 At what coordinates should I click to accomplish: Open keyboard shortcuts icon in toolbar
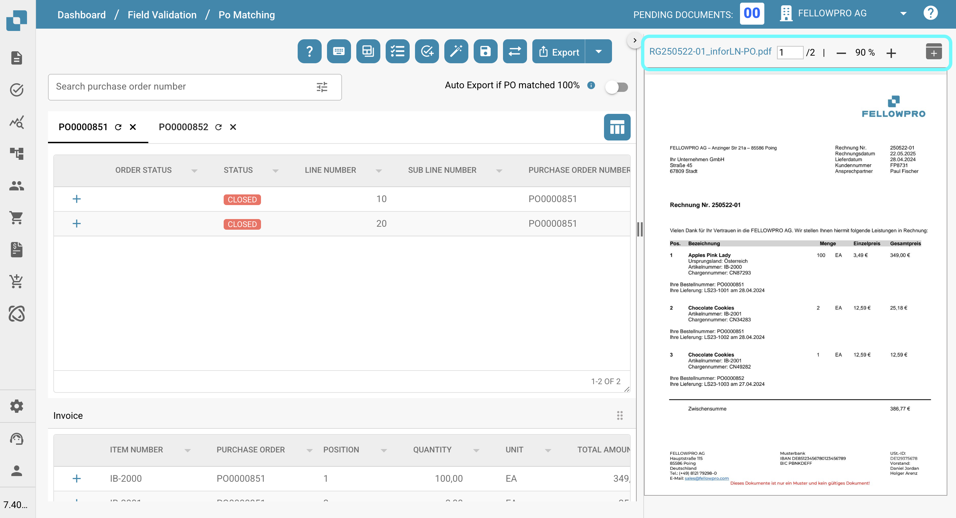point(338,51)
